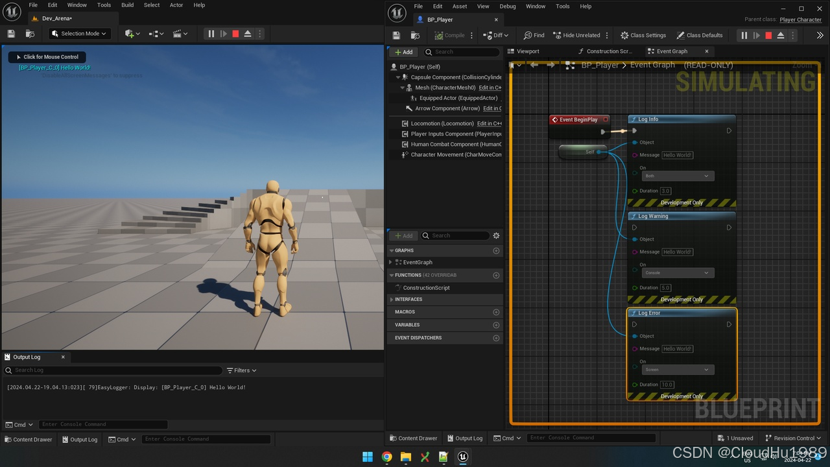Screen dimensions: 830x467
Task: Collapse the Capsule Component tree node
Action: (398, 77)
